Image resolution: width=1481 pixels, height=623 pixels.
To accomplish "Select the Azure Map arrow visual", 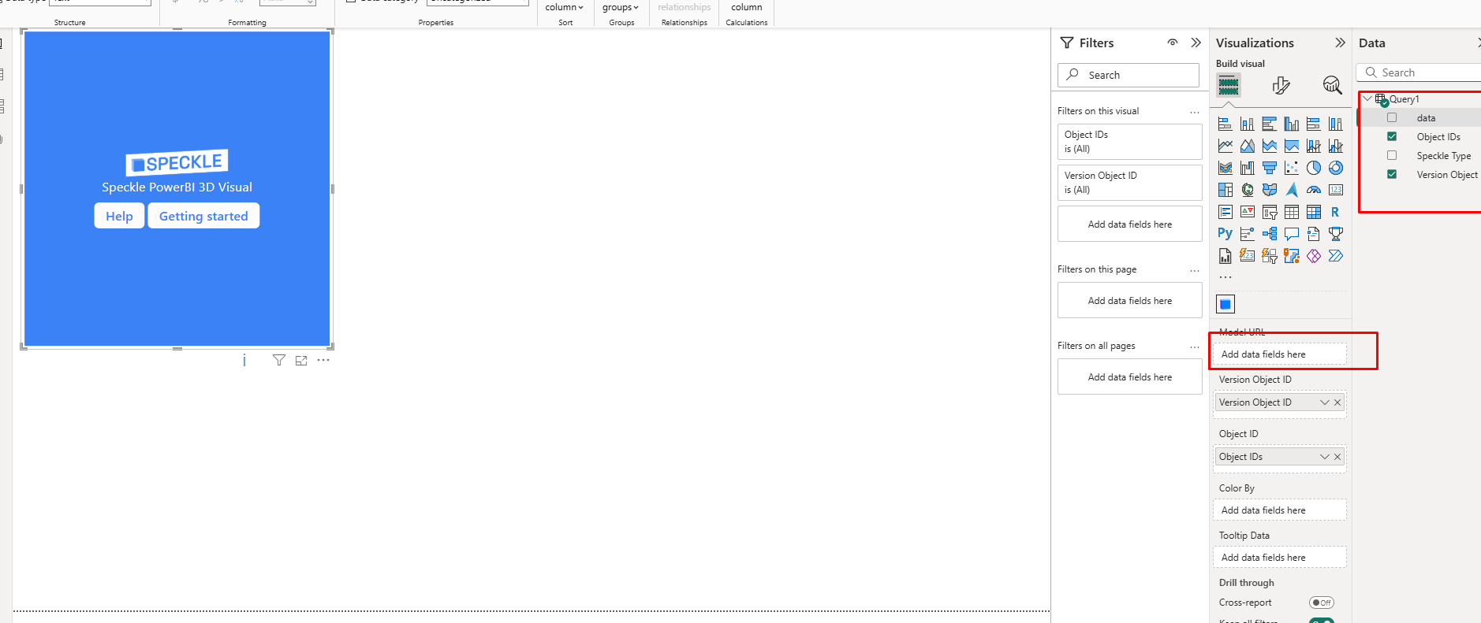I will (1291, 190).
